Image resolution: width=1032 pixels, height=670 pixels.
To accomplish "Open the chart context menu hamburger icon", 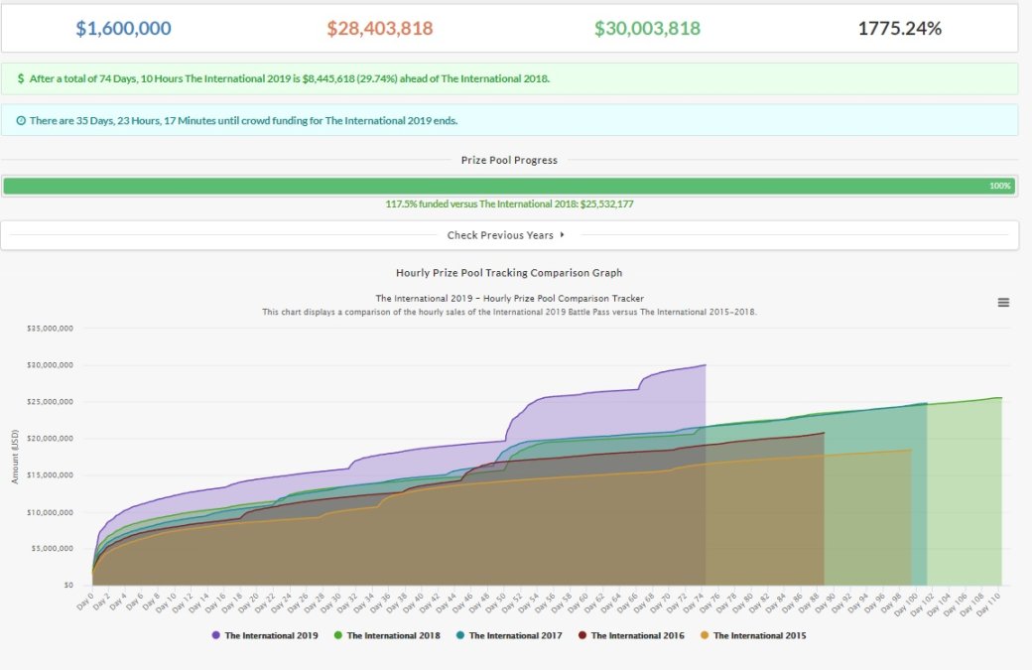I will (x=1003, y=303).
